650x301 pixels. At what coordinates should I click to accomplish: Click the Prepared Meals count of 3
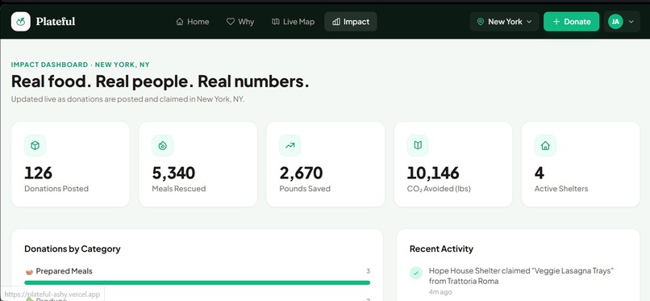[368, 271]
